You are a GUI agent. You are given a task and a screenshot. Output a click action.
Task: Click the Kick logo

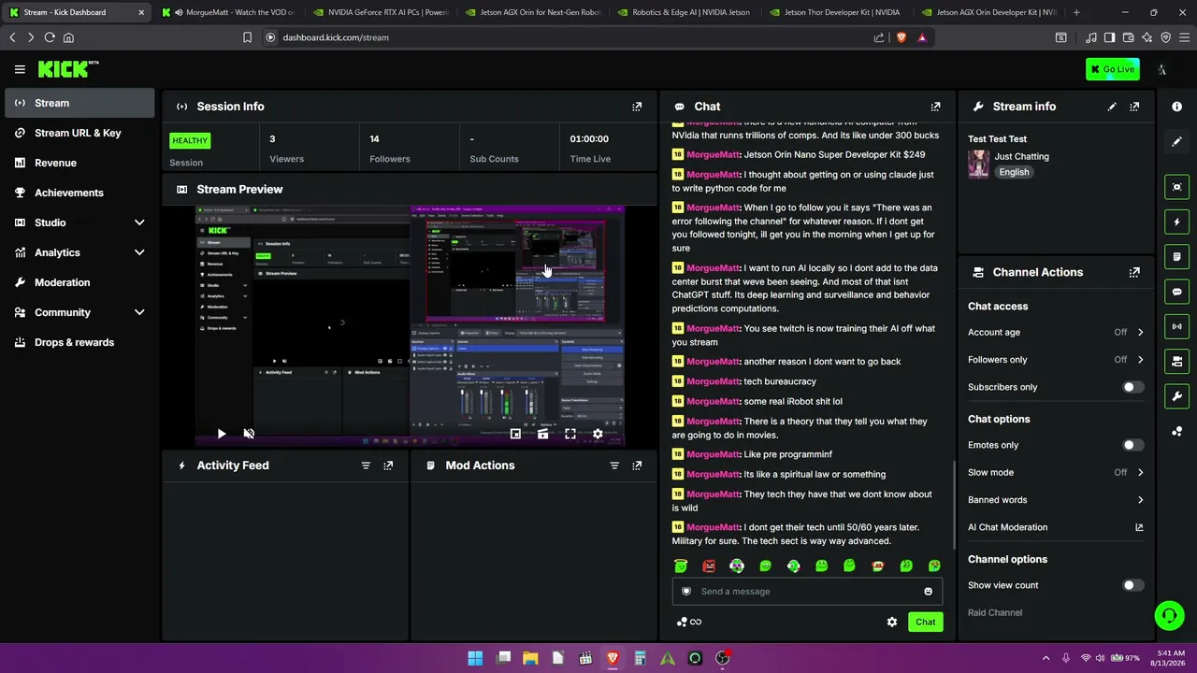pyautogui.click(x=66, y=69)
